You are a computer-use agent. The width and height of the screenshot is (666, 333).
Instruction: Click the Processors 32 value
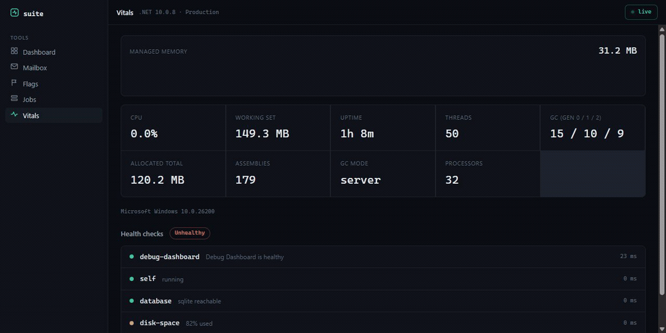pos(452,180)
